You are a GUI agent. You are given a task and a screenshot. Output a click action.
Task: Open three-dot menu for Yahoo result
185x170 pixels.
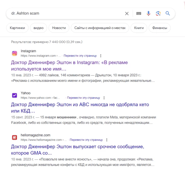pos(104,98)
